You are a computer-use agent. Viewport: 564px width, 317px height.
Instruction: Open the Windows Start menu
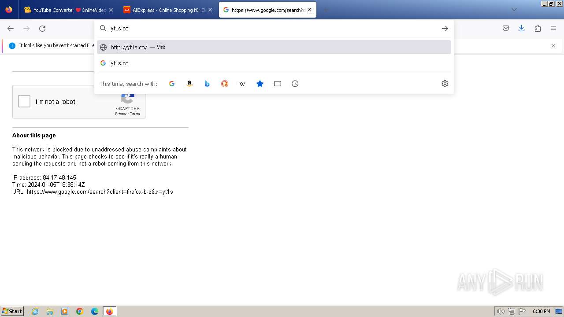pyautogui.click(x=12, y=311)
